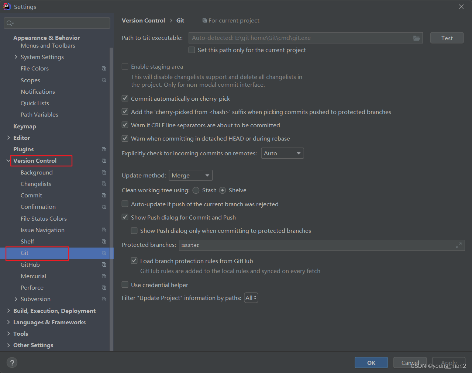
Task: Click the help question mark button
Action: [12, 363]
